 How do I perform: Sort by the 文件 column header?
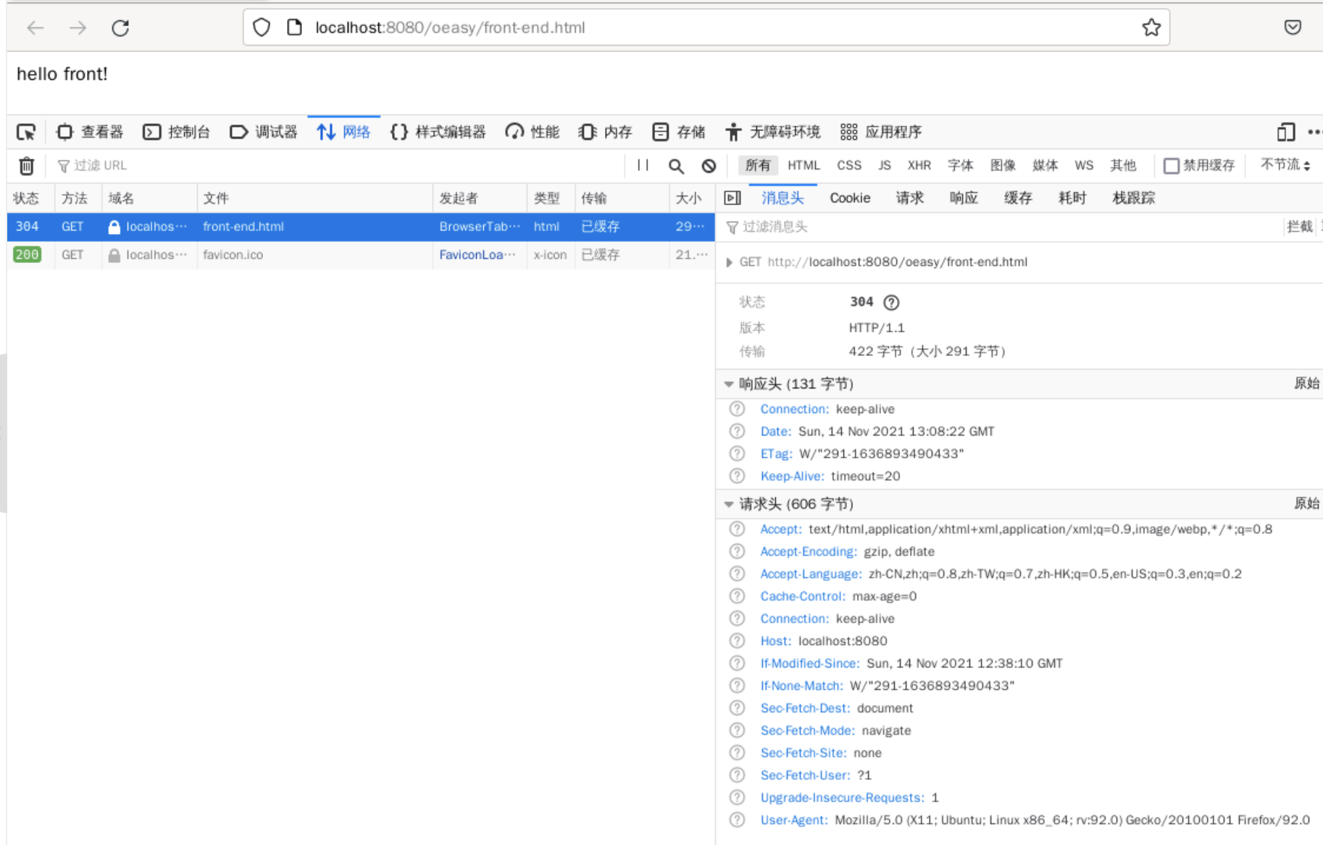[x=314, y=199]
